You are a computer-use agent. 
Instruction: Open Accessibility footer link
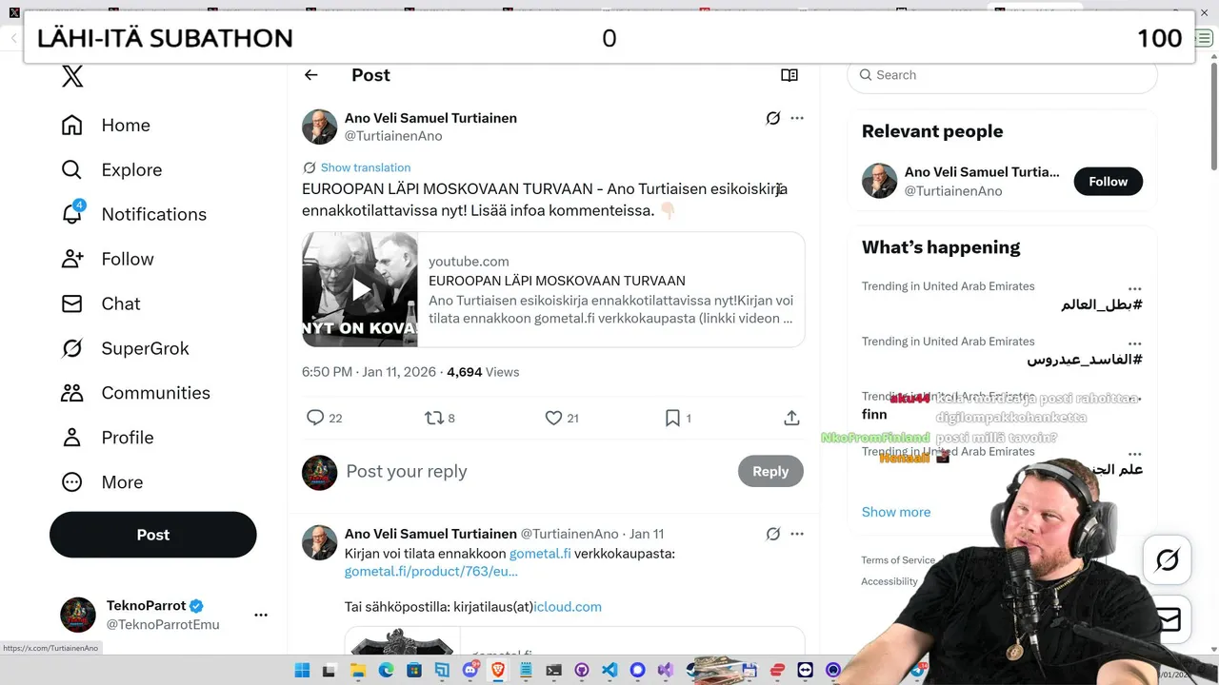[889, 581]
